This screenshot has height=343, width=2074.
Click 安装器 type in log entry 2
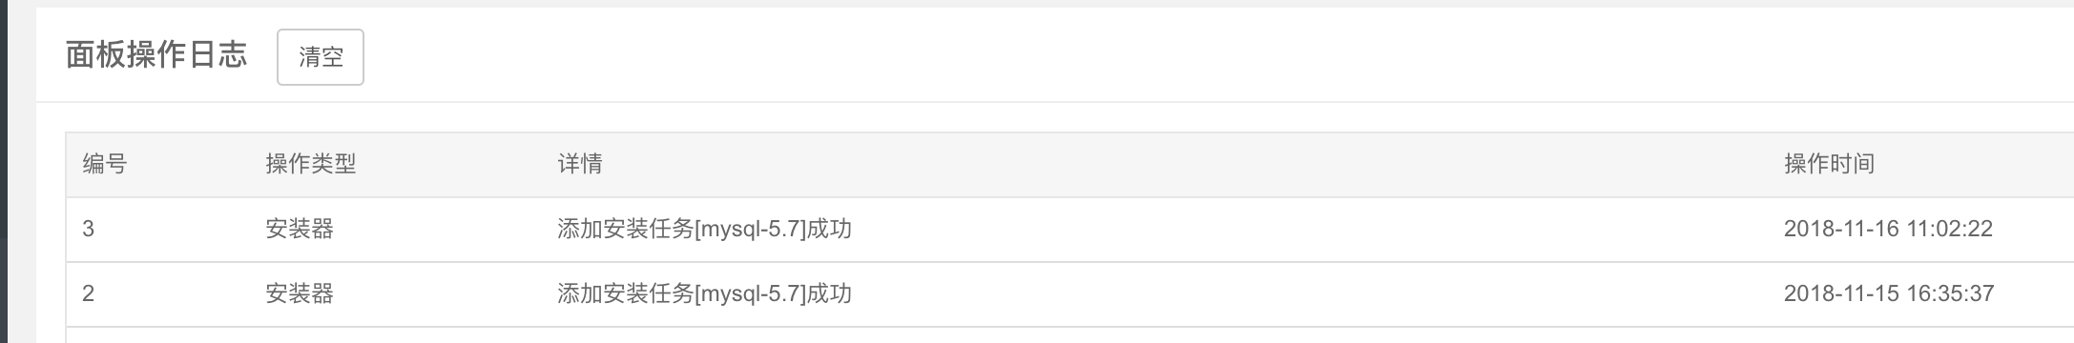coord(300,293)
